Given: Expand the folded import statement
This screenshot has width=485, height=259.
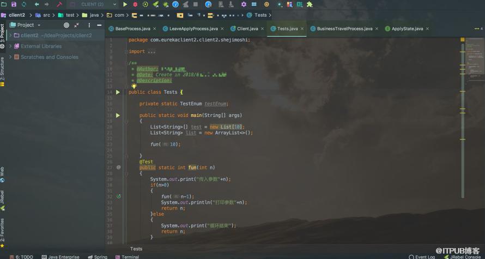Looking at the screenshot, I should pyautogui.click(x=126, y=52).
